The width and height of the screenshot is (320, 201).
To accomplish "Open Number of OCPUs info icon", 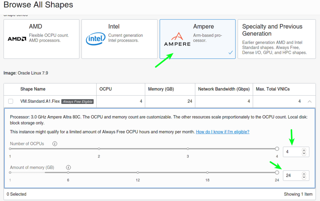I will point(55,144).
